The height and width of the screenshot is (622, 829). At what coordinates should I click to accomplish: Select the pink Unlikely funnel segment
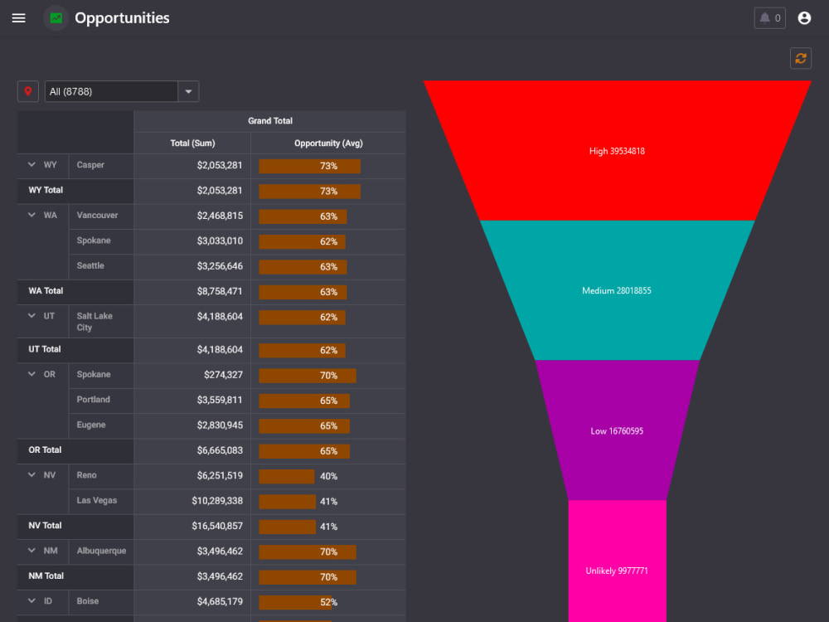pyautogui.click(x=617, y=561)
